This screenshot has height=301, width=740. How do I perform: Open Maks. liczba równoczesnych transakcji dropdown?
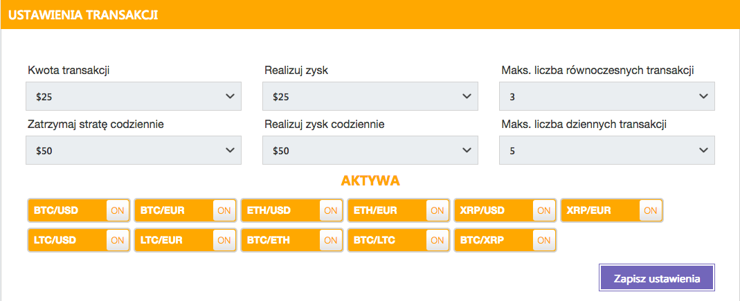(607, 96)
